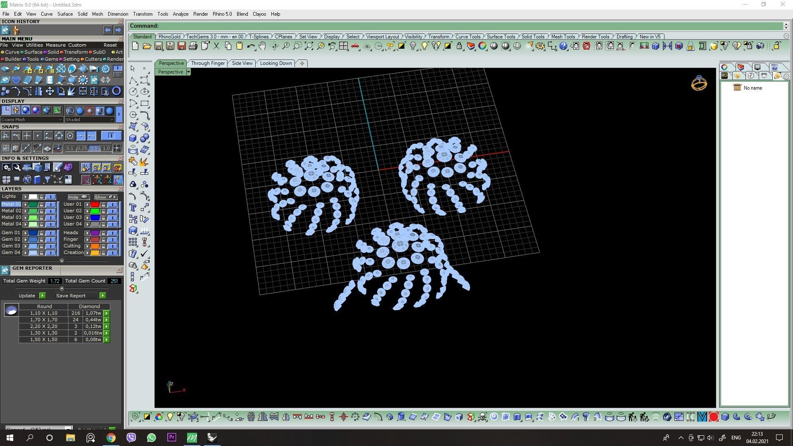Open the Render menu
Screen dimensions: 793x446
tap(200, 14)
